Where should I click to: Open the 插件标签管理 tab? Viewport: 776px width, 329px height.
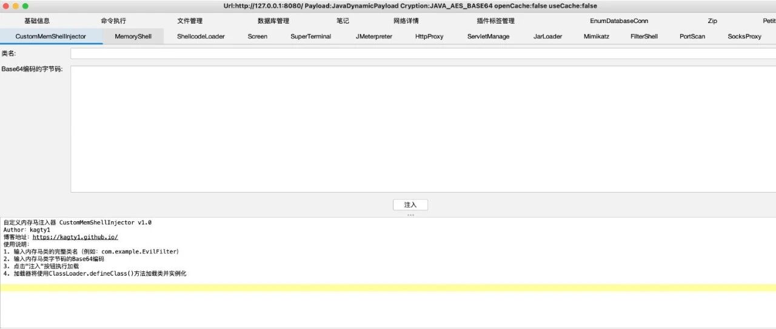pos(495,21)
